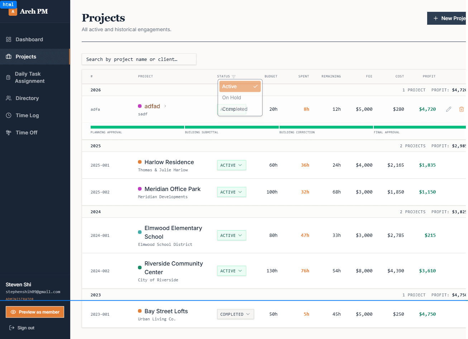The height and width of the screenshot is (339, 468).
Task: Select the Projects sidebar item
Action: tap(35, 57)
